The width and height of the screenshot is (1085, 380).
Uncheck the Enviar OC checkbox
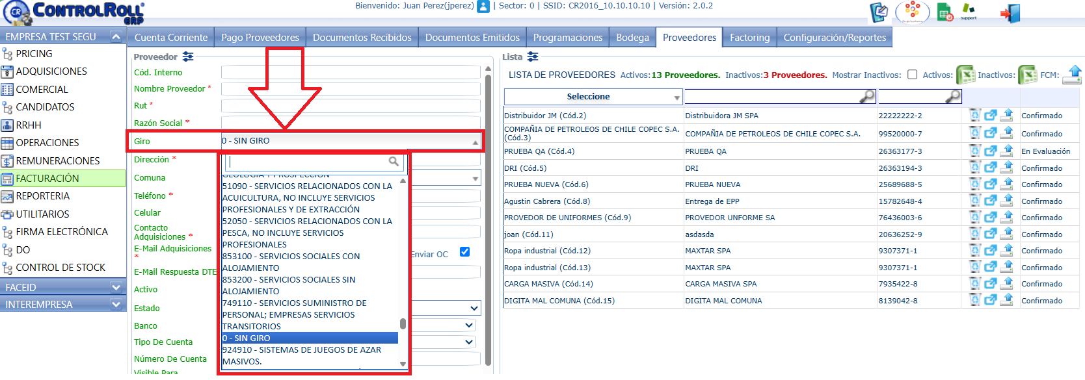[464, 252]
